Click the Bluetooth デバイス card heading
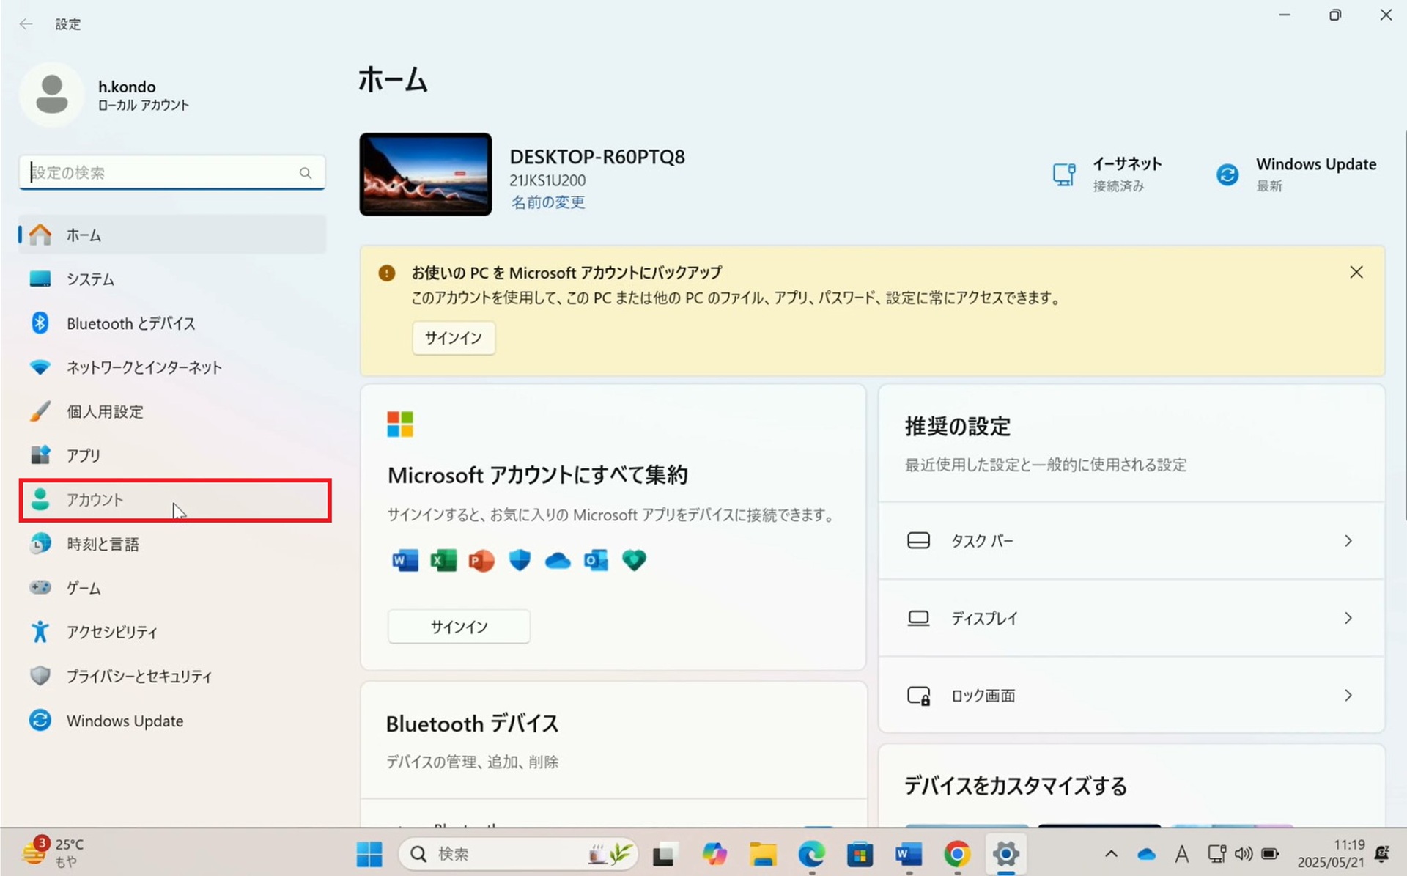 [x=473, y=724]
